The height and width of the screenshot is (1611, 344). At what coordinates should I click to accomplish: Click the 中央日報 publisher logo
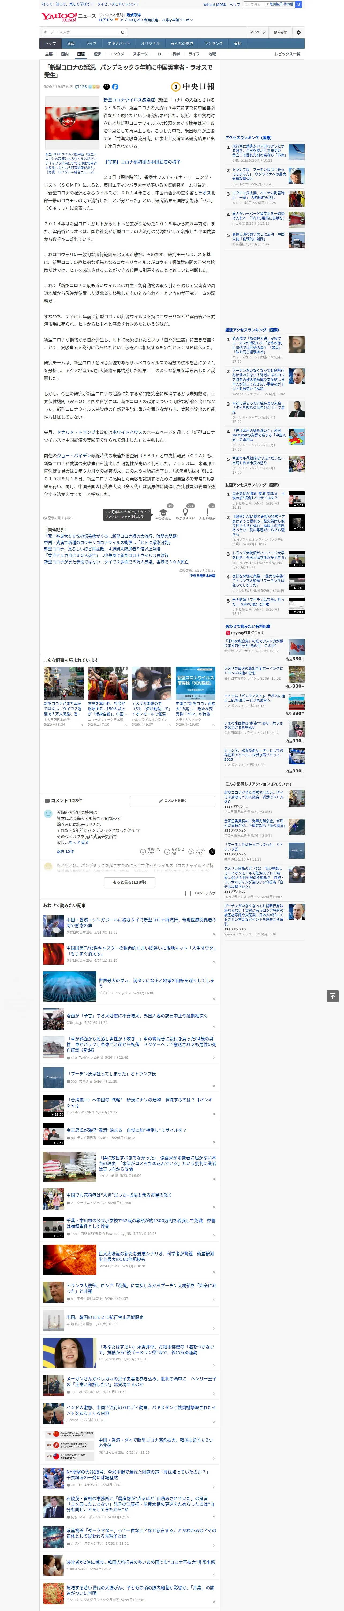193,87
